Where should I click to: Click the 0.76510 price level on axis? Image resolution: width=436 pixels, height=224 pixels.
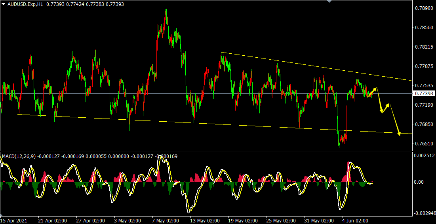(424, 144)
